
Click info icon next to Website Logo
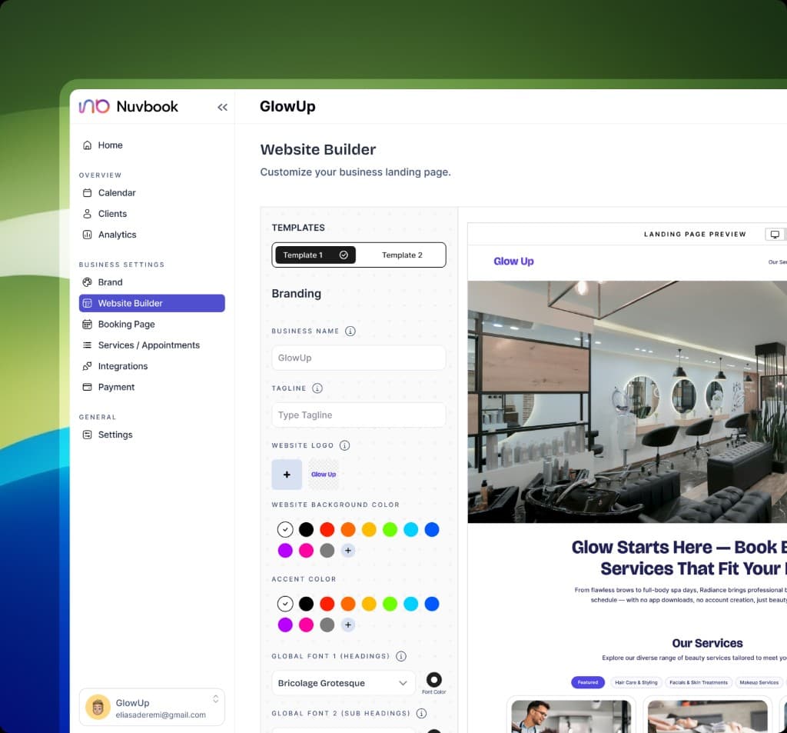(x=345, y=445)
